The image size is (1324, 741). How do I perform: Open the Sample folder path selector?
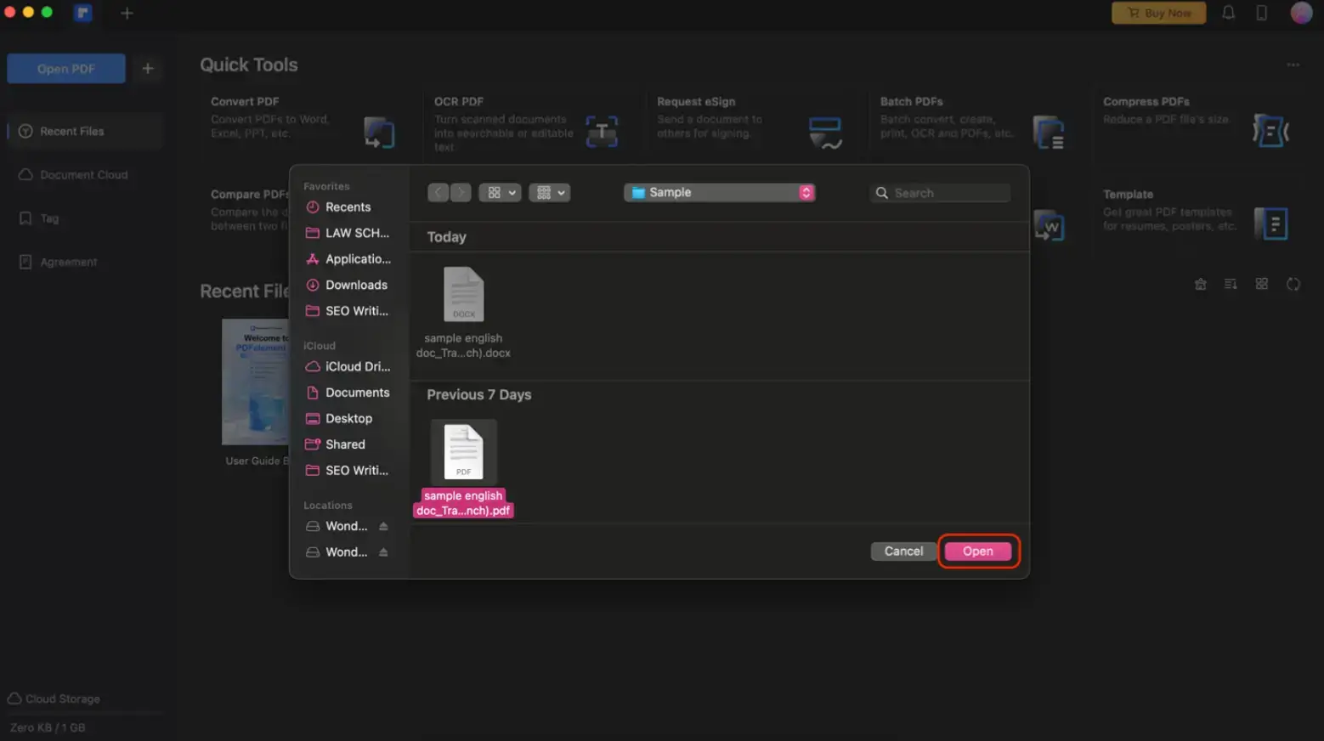tap(719, 192)
